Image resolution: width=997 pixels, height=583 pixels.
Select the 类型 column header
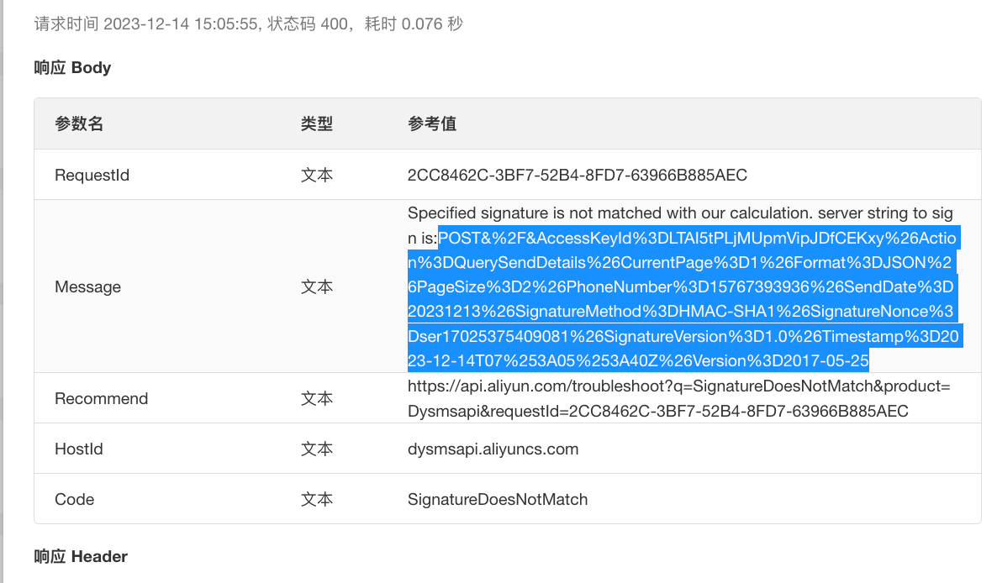click(x=317, y=124)
